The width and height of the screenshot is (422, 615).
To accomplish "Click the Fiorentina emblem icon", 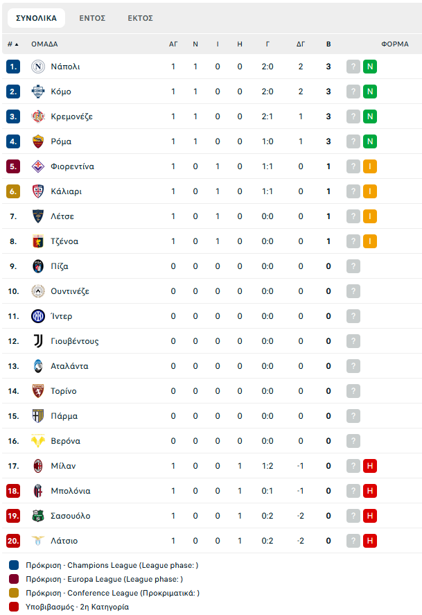I will tap(38, 166).
